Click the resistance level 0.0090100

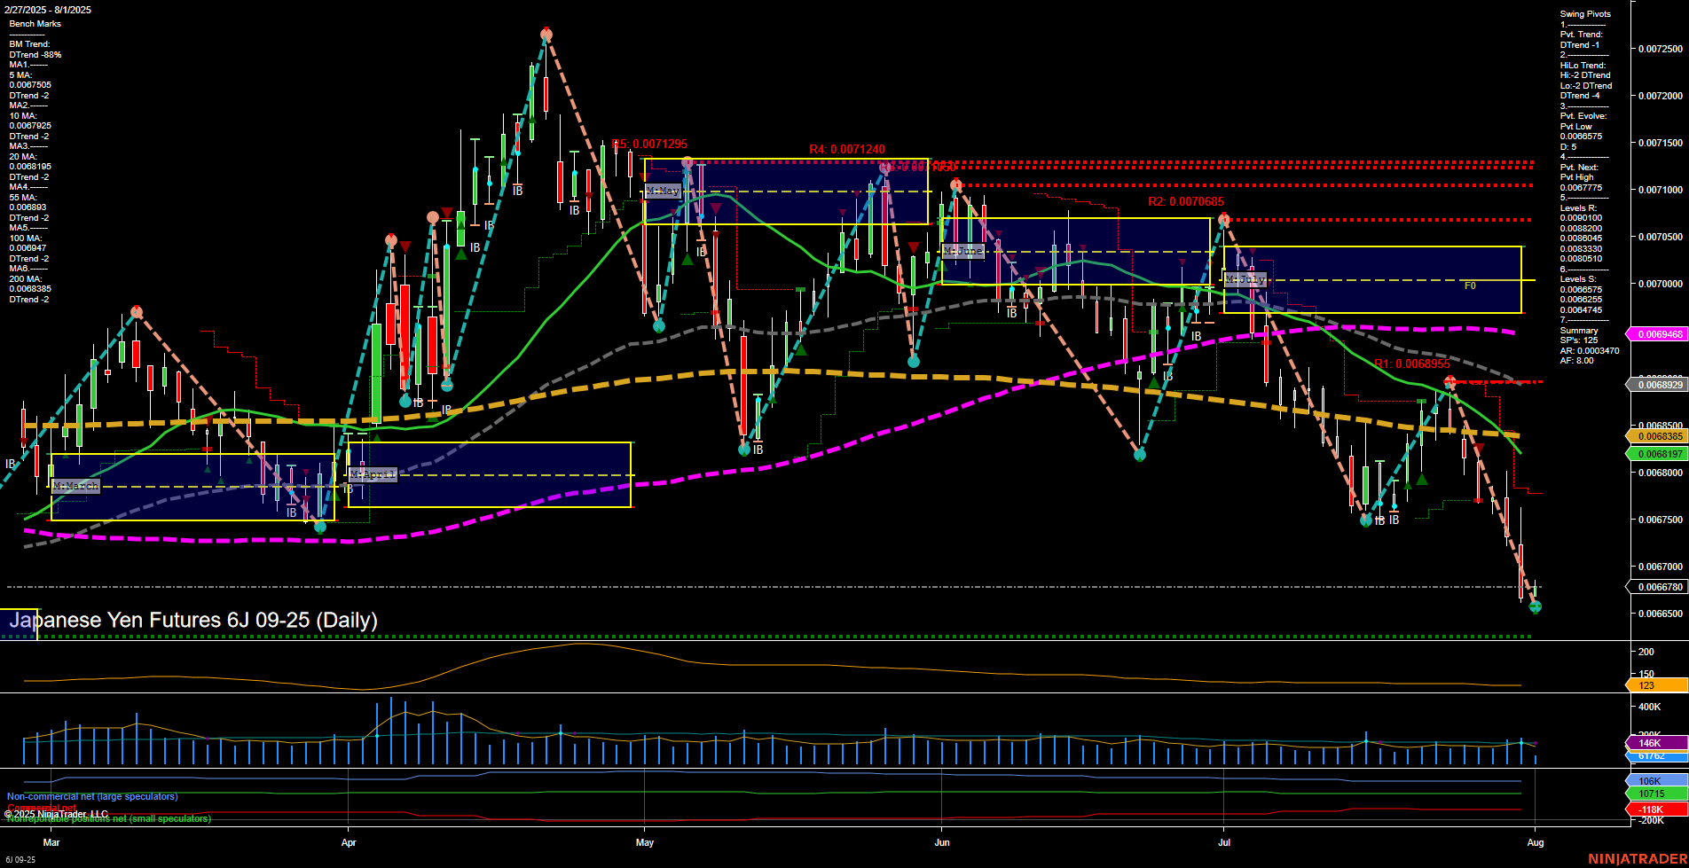tap(1582, 218)
